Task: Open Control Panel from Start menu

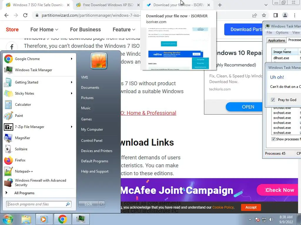Action: (x=92, y=140)
